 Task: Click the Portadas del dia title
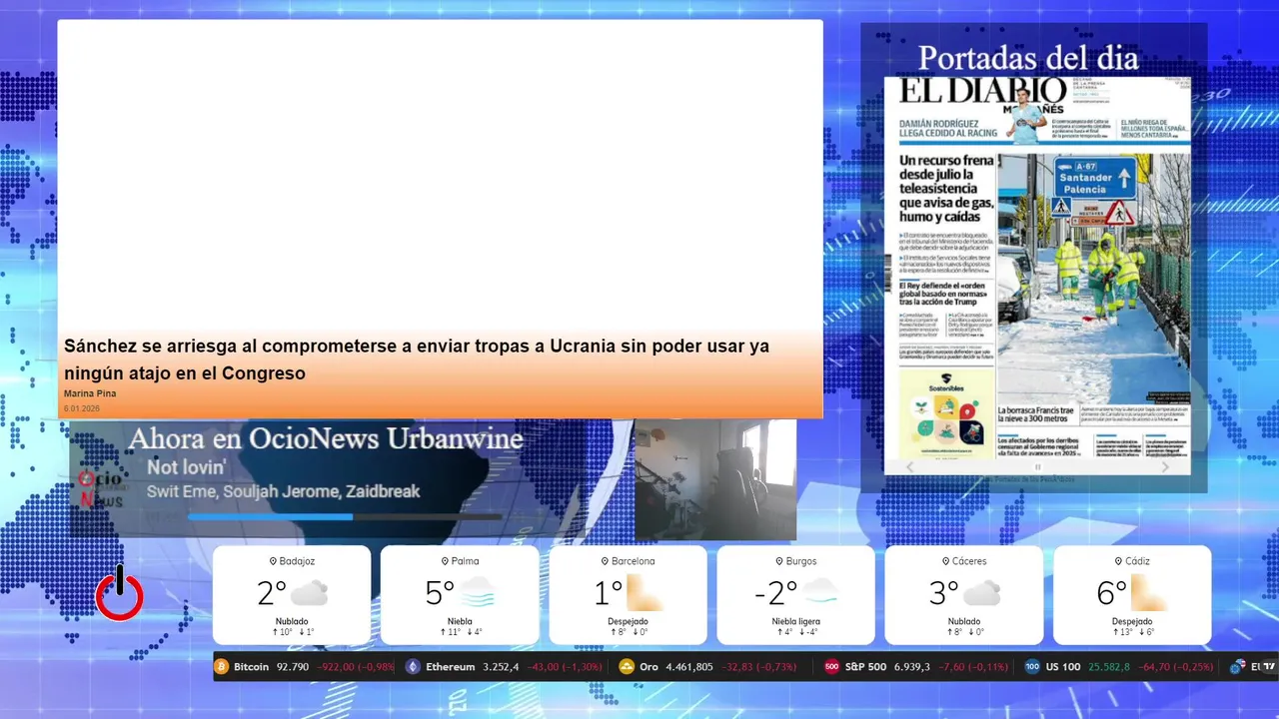(1028, 58)
